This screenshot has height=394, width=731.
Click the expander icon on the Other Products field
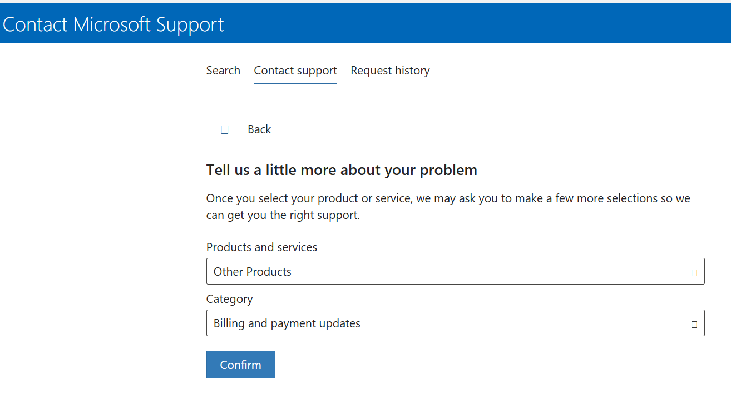(694, 272)
